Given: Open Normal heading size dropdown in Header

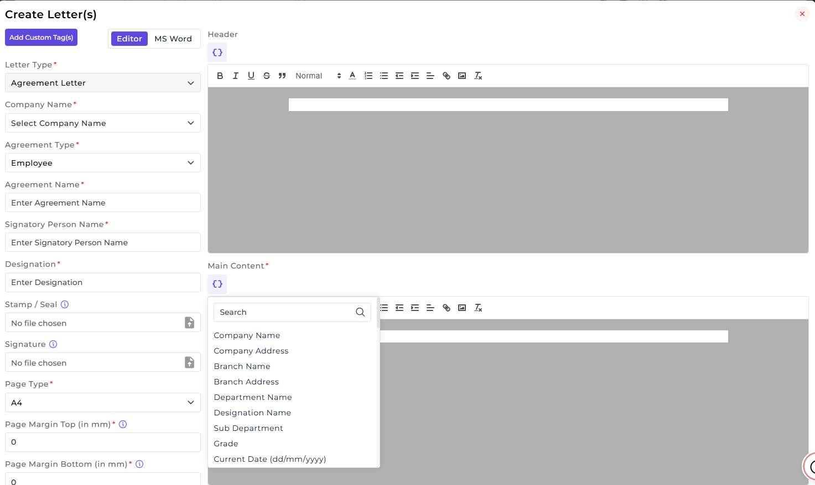Looking at the screenshot, I should (318, 76).
